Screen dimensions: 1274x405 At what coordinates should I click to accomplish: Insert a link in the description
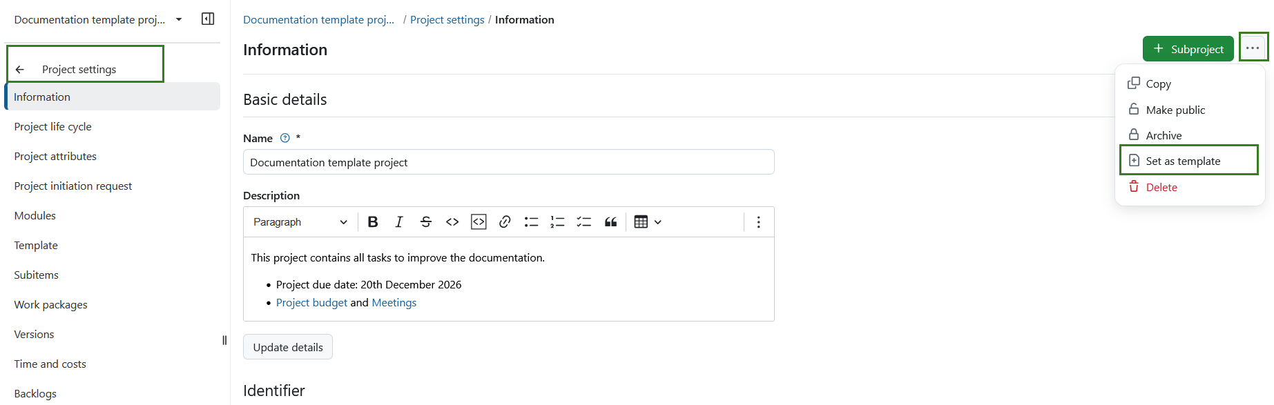505,222
